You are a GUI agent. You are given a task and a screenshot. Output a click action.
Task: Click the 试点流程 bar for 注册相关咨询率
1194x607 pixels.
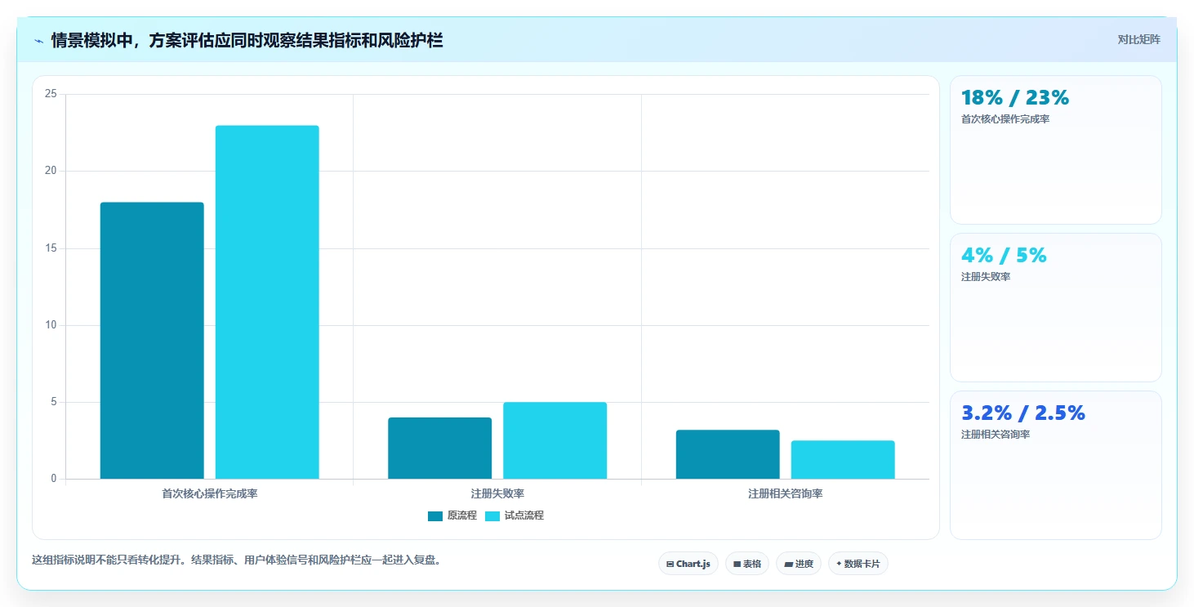pos(843,460)
